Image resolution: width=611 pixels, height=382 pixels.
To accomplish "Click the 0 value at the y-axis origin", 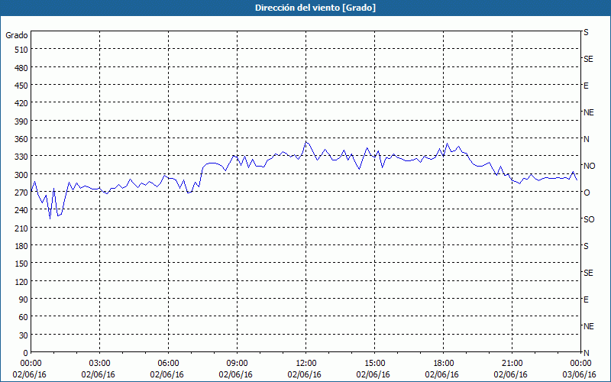I will pyautogui.click(x=26, y=353).
